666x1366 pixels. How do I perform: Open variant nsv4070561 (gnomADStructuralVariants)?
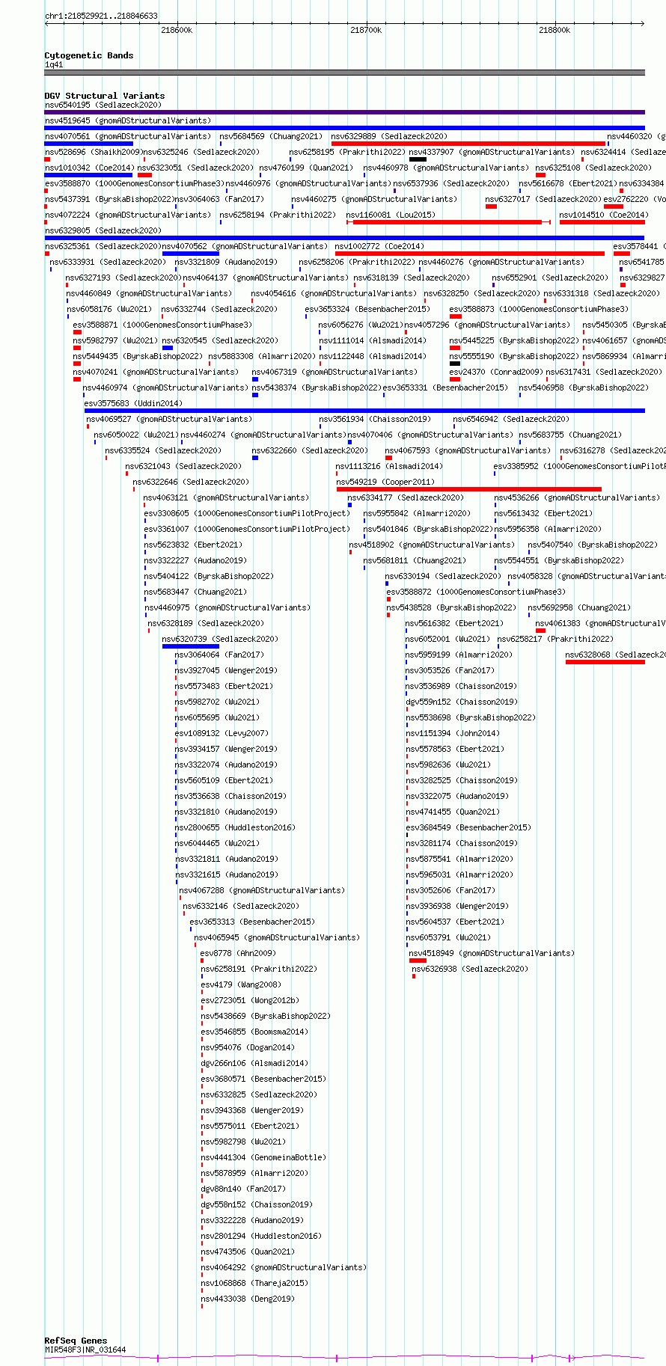point(128,136)
